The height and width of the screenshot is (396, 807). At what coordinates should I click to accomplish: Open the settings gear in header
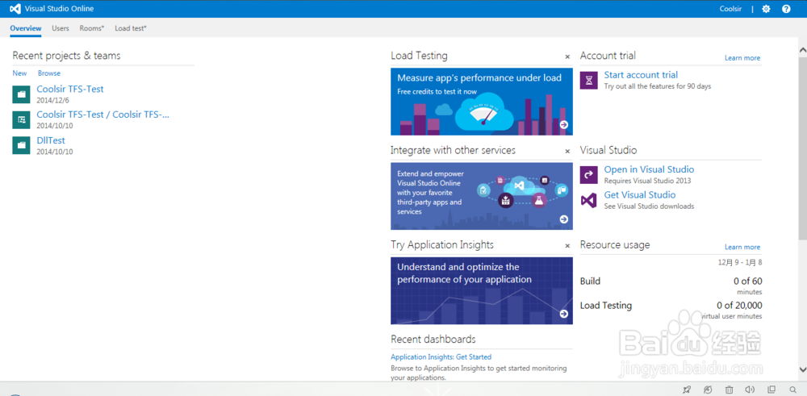coord(766,9)
